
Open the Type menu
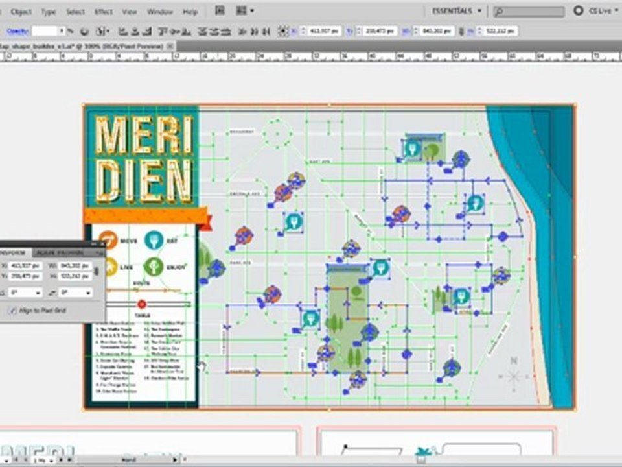[49, 12]
